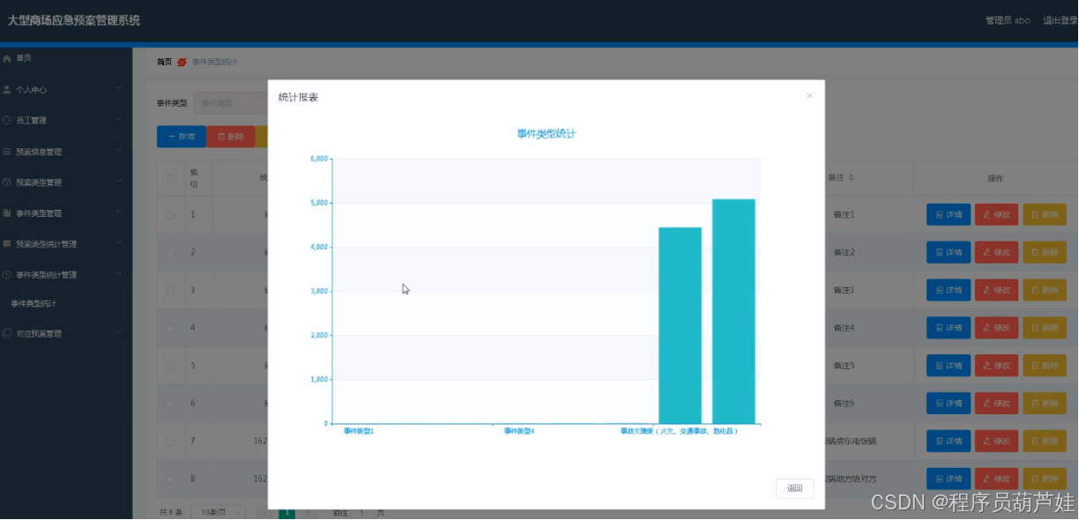
Task: Click the 返回 button in the dialog
Action: tap(794, 488)
